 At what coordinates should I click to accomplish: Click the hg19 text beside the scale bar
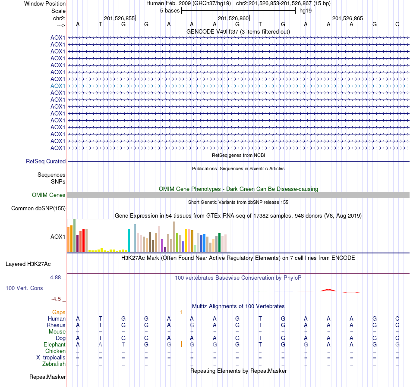point(306,11)
